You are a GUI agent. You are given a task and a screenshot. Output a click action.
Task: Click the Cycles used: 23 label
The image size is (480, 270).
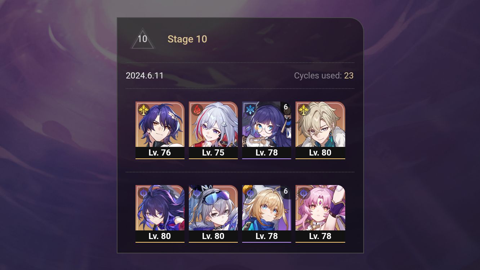pyautogui.click(x=324, y=76)
